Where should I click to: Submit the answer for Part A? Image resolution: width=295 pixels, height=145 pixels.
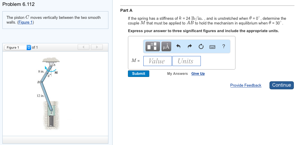(x=139, y=74)
